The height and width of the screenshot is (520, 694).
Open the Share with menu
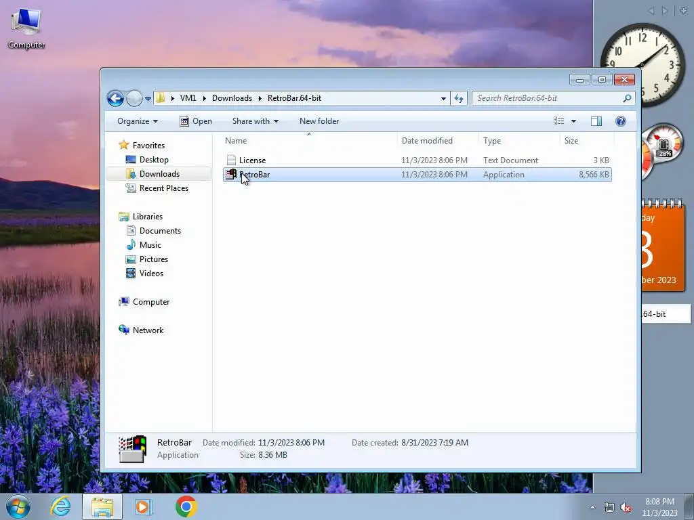click(256, 121)
